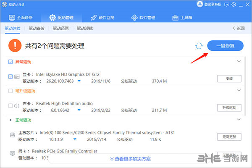
Task: Open the feedback message icon in title bar
Action: click(227, 5)
